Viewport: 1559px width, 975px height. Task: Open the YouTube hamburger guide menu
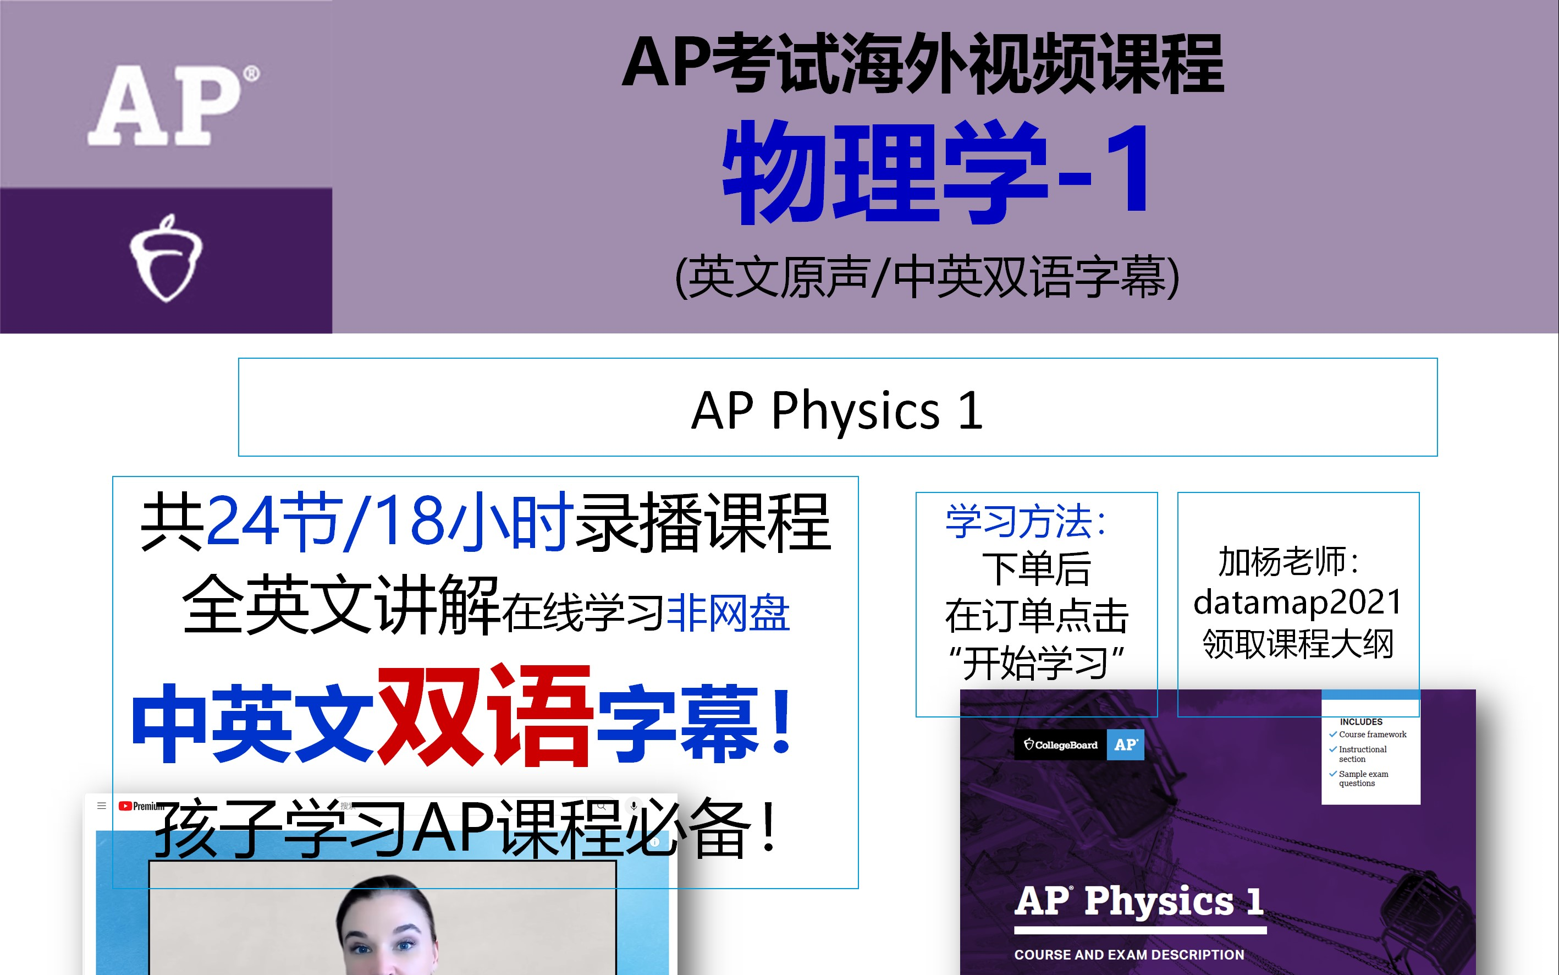(x=101, y=806)
